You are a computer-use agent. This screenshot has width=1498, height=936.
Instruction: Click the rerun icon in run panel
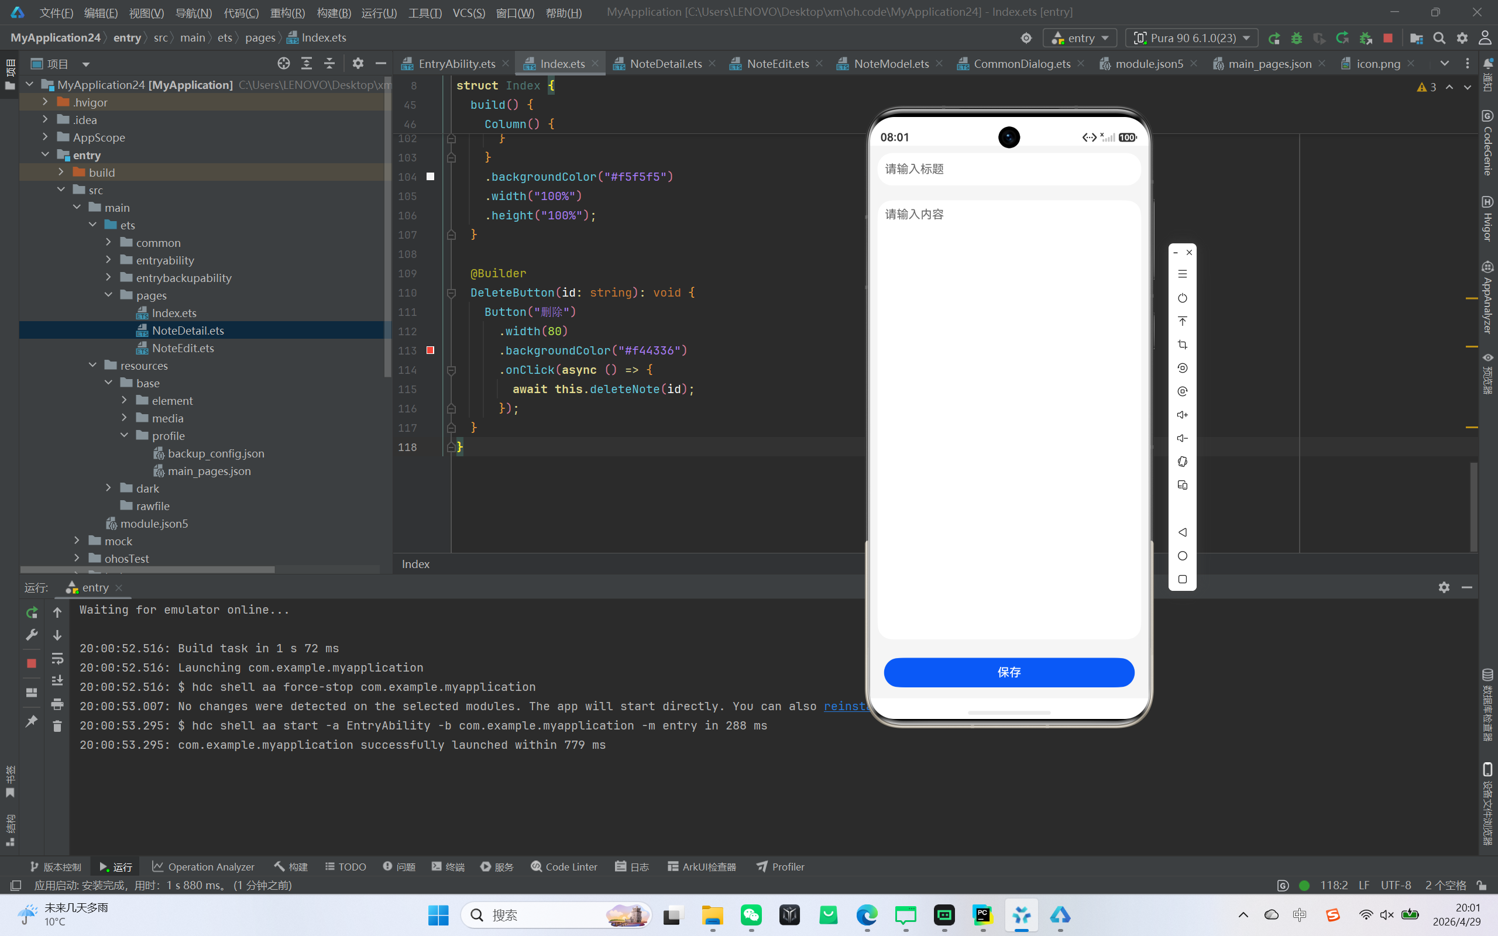tap(32, 612)
